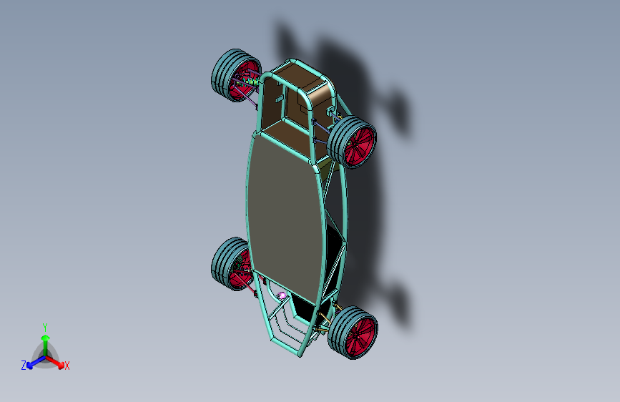
Task: Select the wheel at the lower left of the car
Action: (x=231, y=263)
